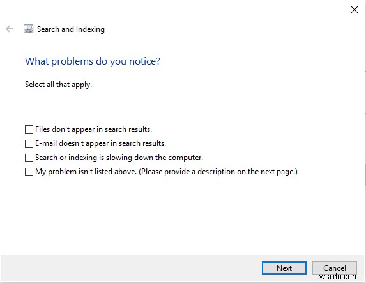Check "Files don't appear in search results"
366x283 pixels.
(29, 129)
